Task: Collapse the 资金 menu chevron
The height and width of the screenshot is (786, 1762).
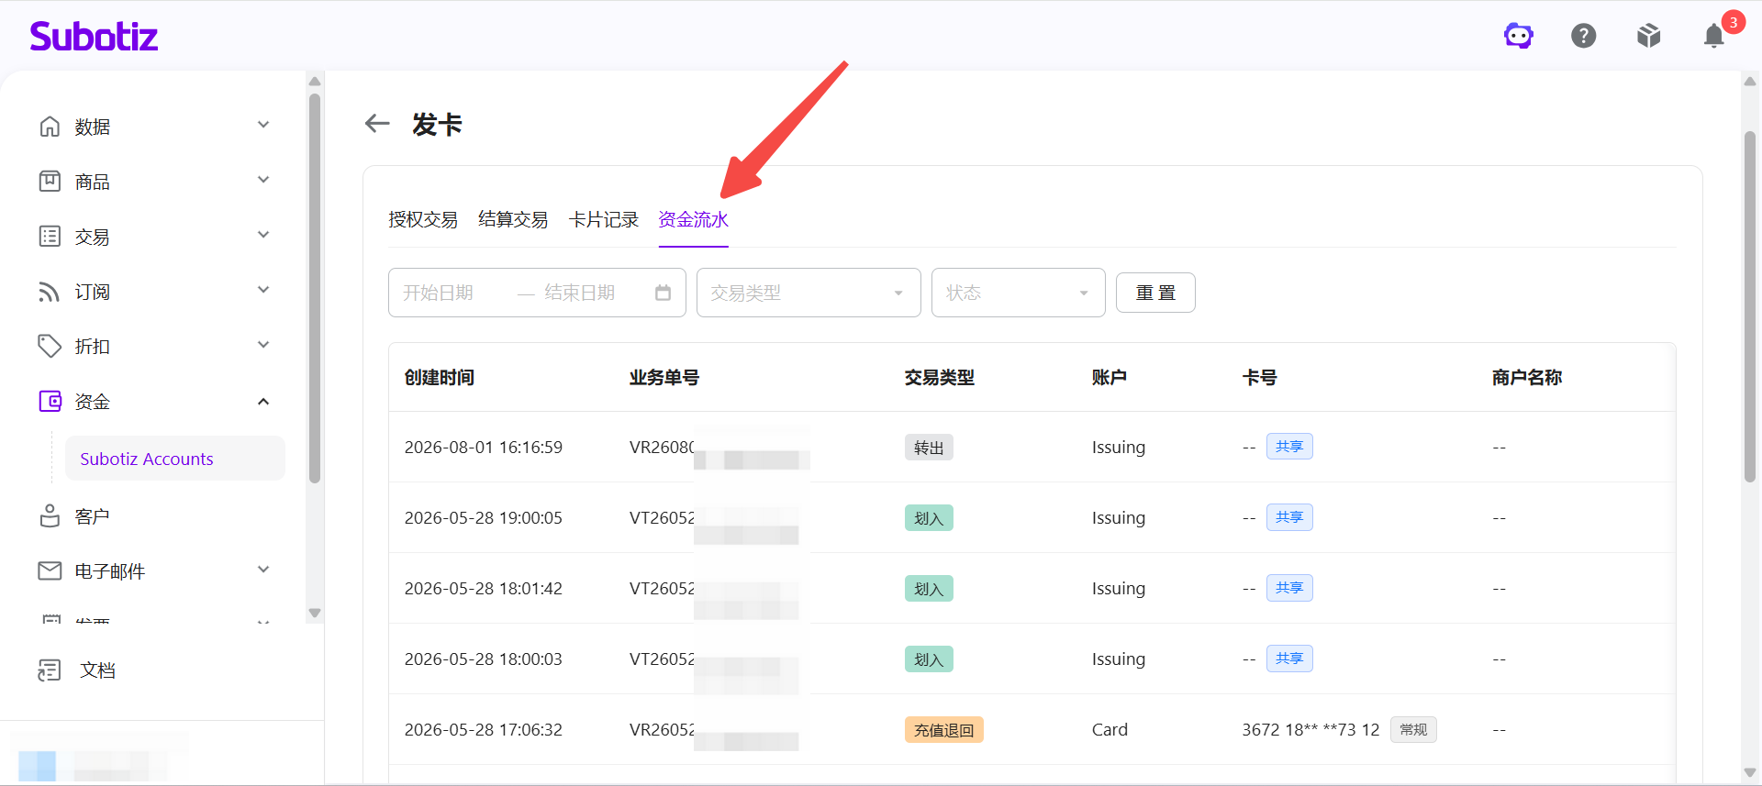Action: click(263, 402)
